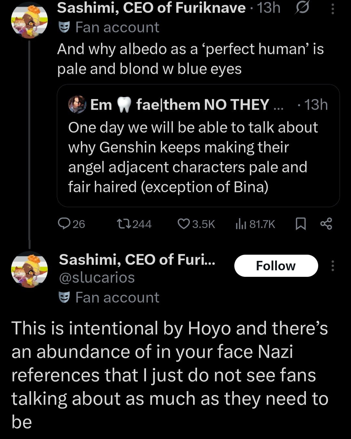Open view analytics showing 81.7K views
This screenshot has height=439, width=351.
pos(240,224)
